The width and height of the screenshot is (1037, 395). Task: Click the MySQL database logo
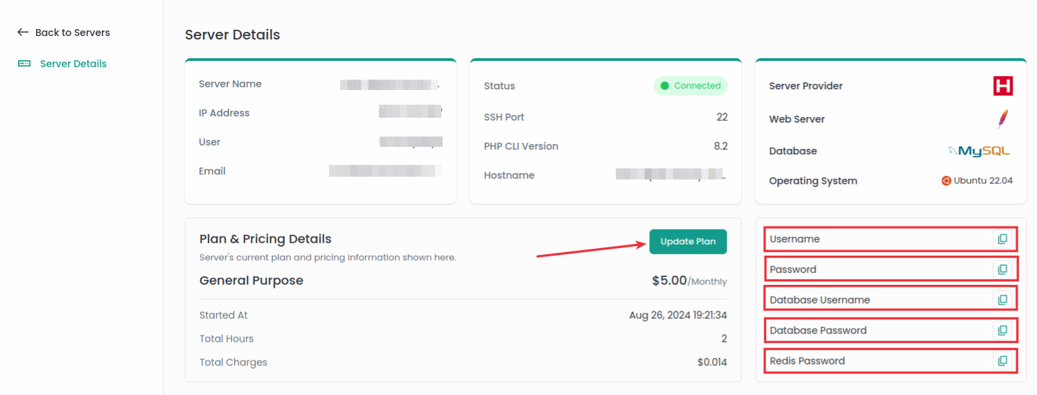(x=980, y=151)
